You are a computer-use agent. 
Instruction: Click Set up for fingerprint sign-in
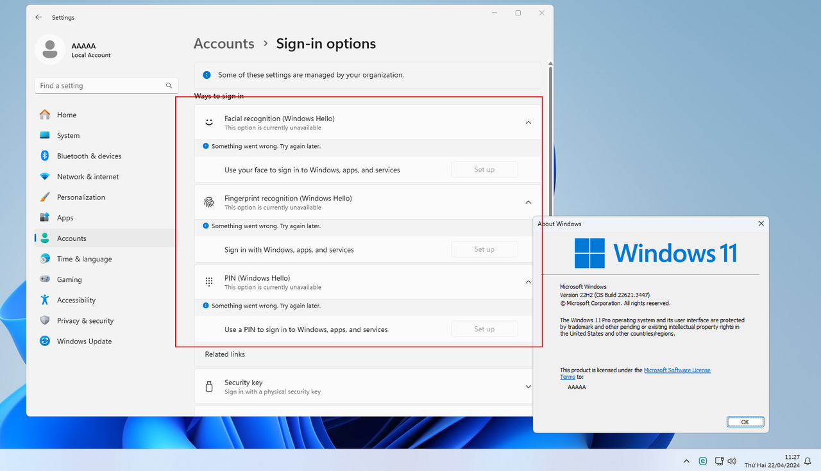tap(484, 249)
